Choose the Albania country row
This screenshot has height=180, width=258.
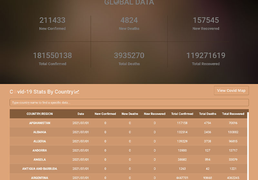[40, 132]
